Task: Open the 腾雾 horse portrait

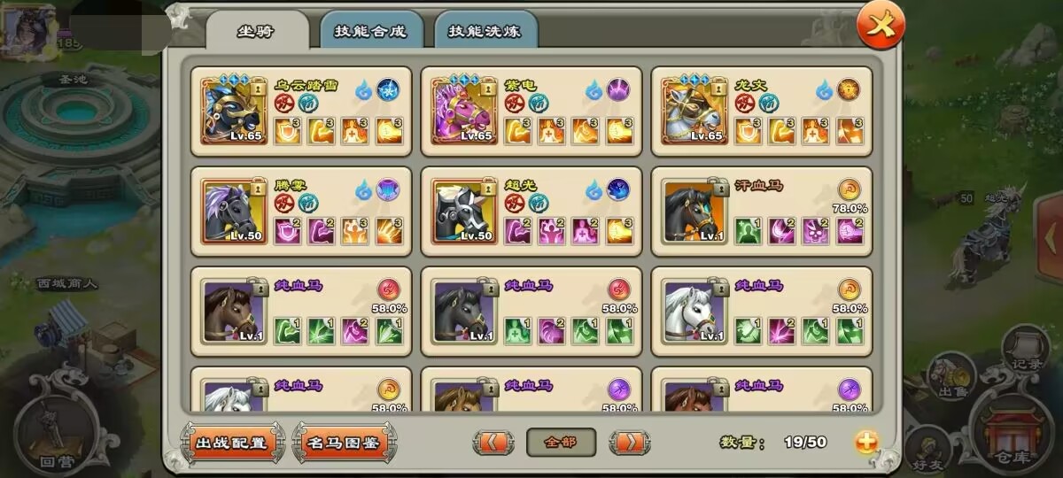Action: pos(233,212)
